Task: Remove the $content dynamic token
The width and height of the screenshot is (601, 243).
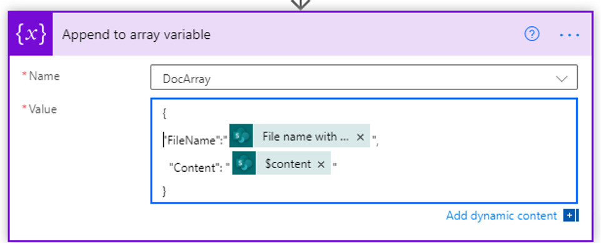Action: pyautogui.click(x=321, y=164)
